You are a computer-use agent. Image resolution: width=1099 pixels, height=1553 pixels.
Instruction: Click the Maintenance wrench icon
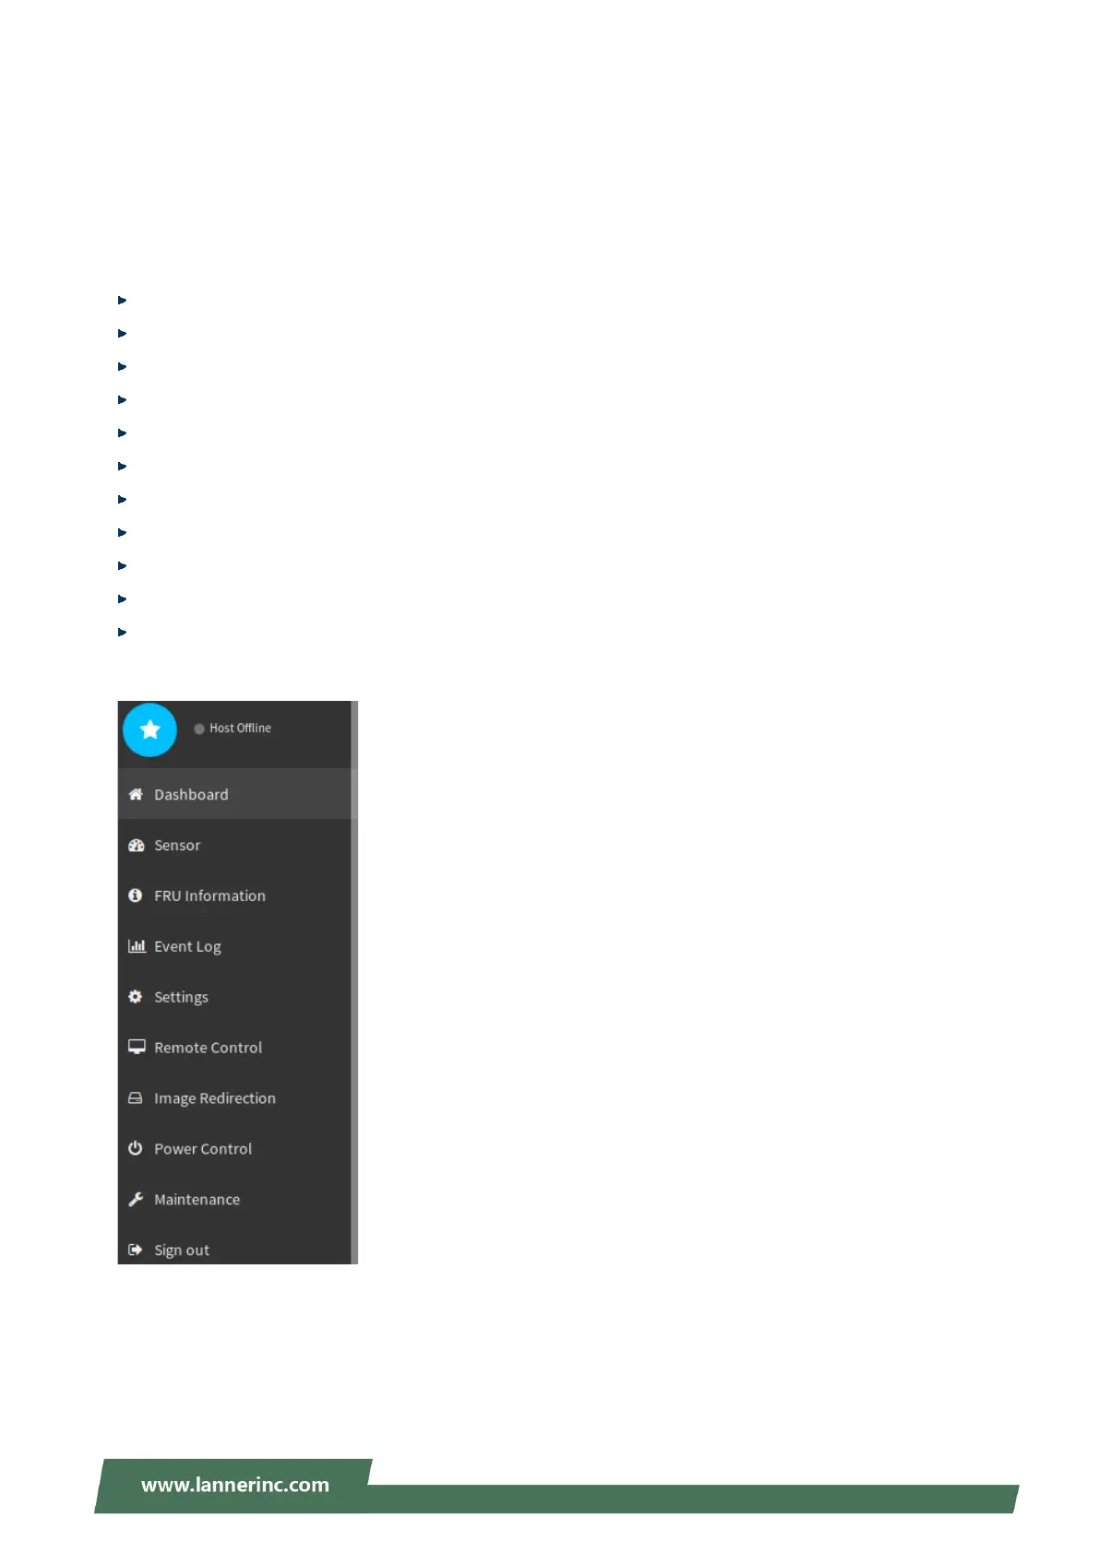coord(136,1199)
